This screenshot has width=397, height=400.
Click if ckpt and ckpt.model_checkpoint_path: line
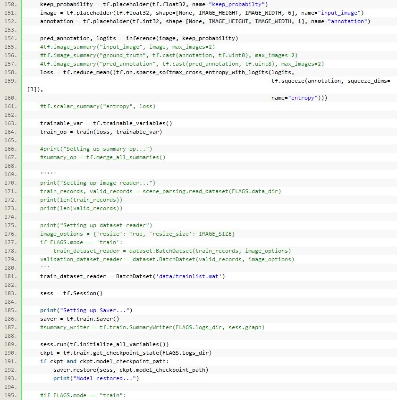coord(104,361)
